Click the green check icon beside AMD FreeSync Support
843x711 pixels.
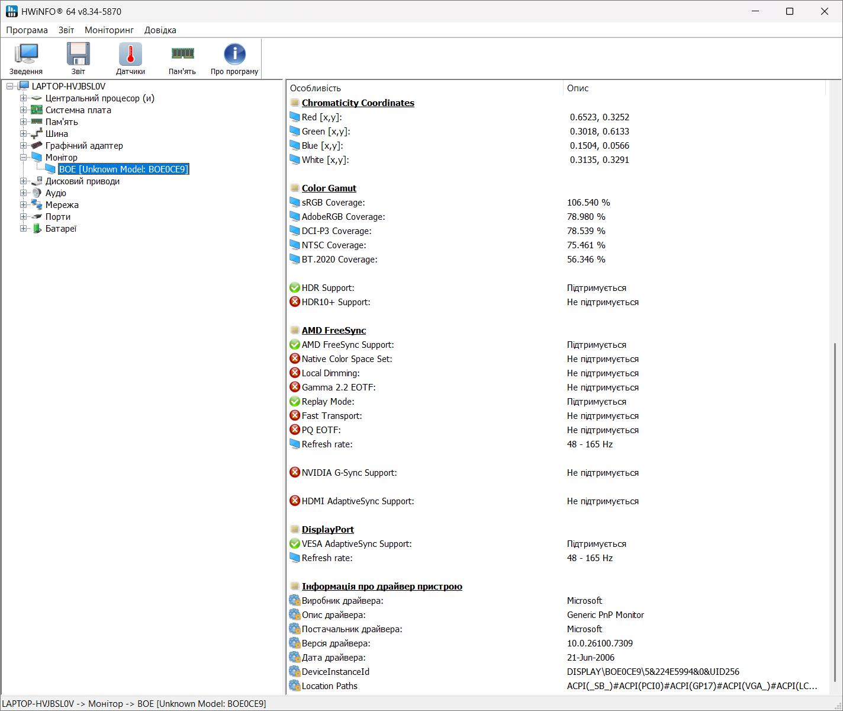point(295,344)
